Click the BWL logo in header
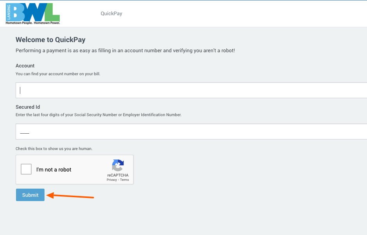The height and width of the screenshot is (235, 367). point(33,14)
